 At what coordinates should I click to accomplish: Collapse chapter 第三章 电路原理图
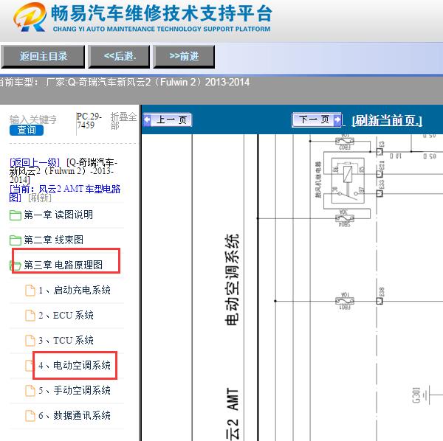pyautogui.click(x=63, y=265)
